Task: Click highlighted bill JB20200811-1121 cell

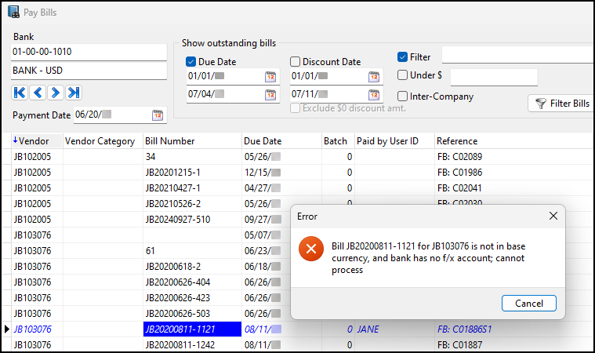Action: click(192, 329)
